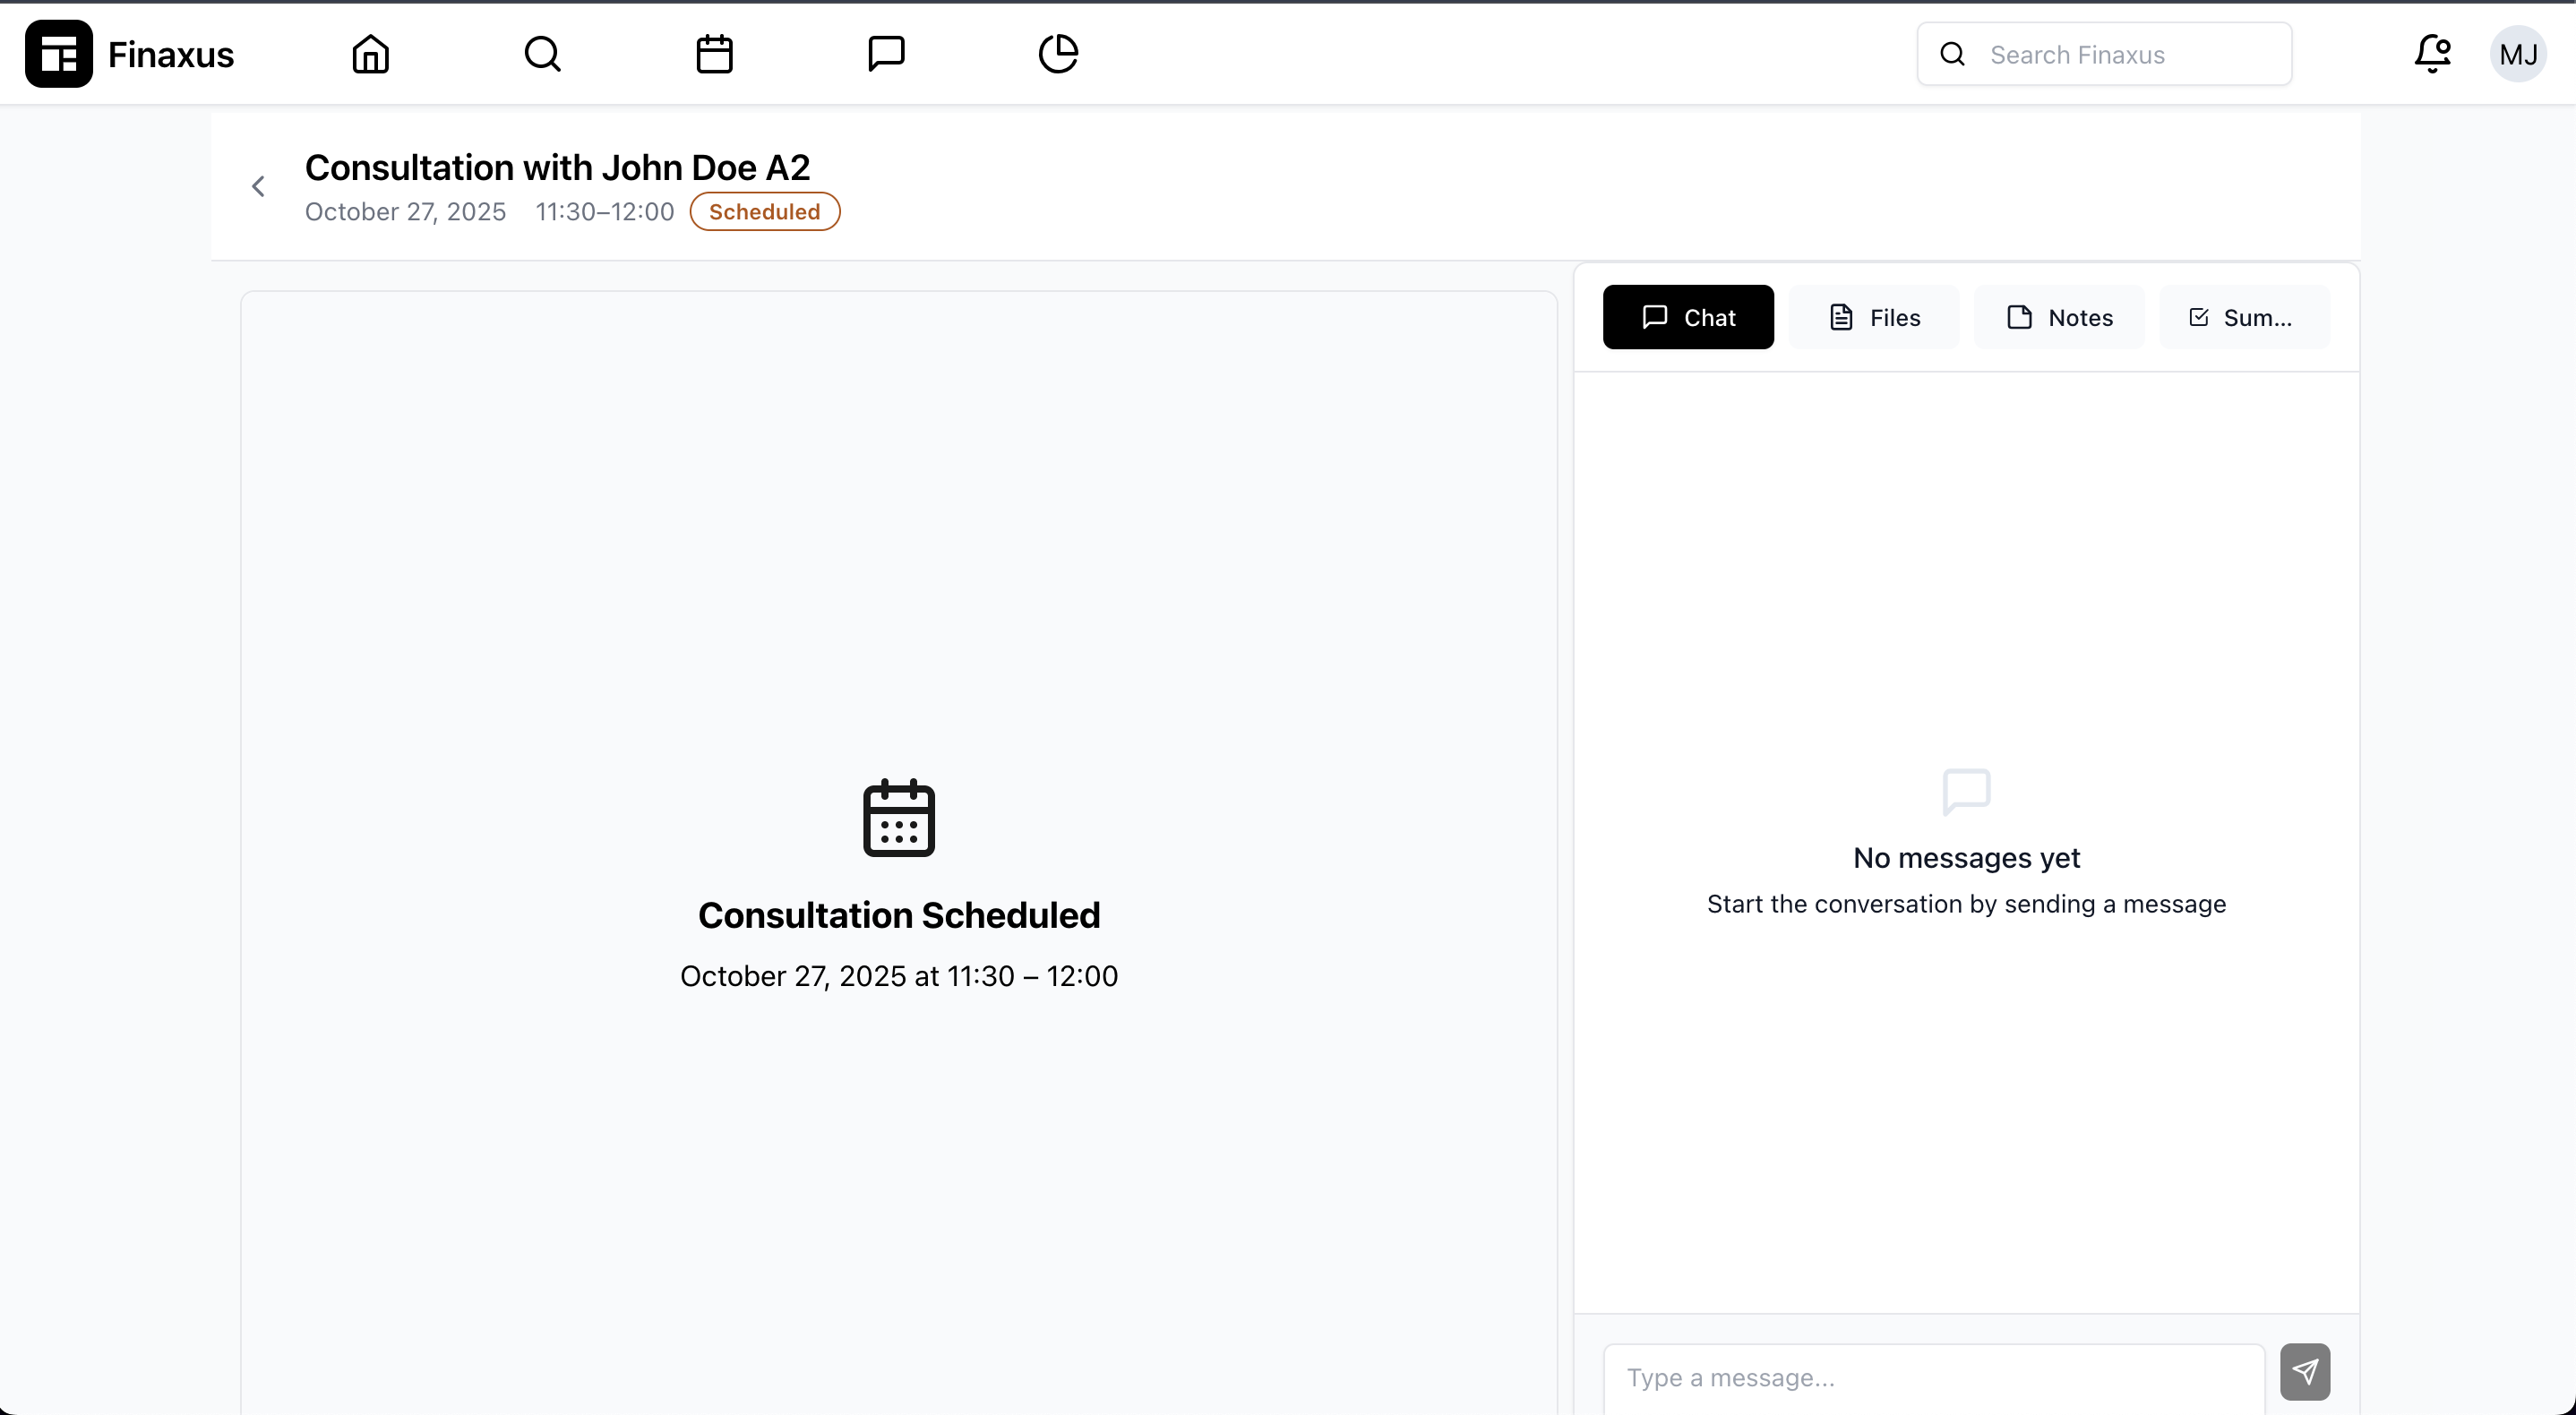Click the Scheduled status badge
2576x1415 pixels.
click(x=764, y=211)
